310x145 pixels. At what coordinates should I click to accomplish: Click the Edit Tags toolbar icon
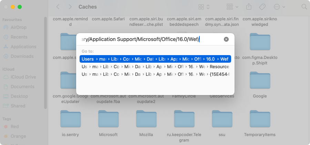(262, 7)
